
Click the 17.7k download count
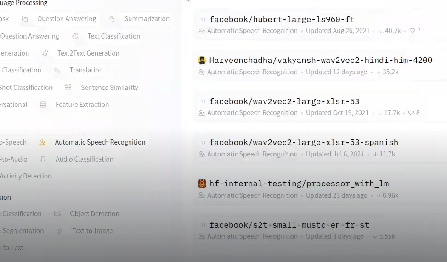[392, 113]
